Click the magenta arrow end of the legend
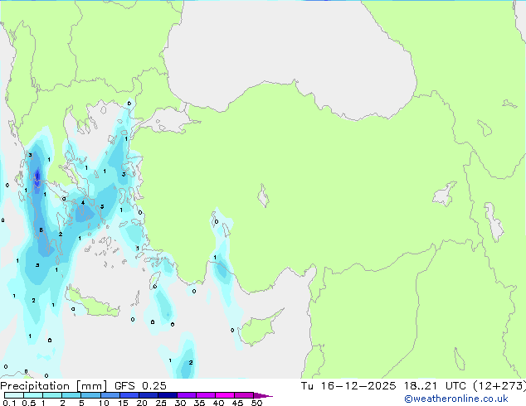 (268, 395)
